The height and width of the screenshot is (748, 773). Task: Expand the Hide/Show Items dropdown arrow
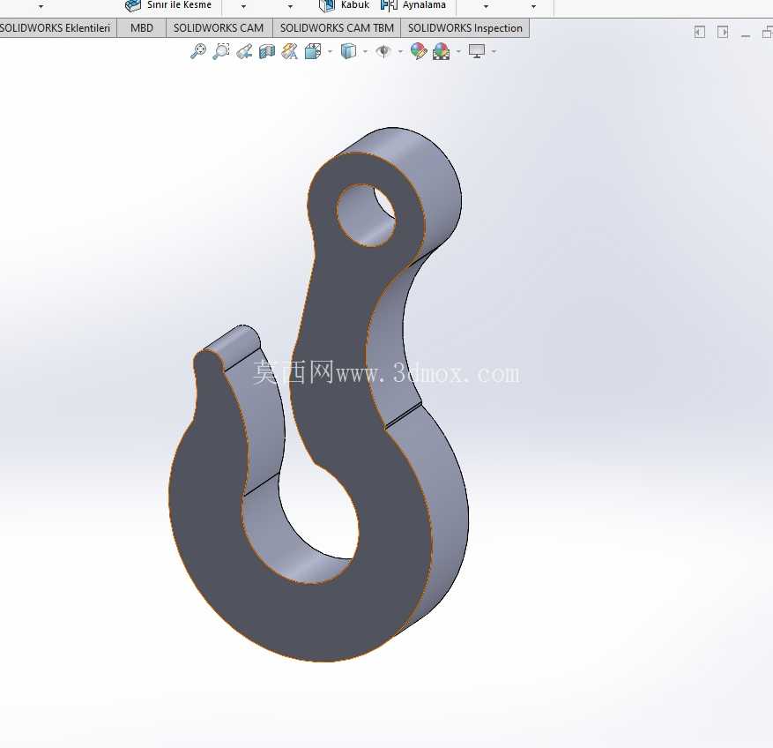pos(400,51)
